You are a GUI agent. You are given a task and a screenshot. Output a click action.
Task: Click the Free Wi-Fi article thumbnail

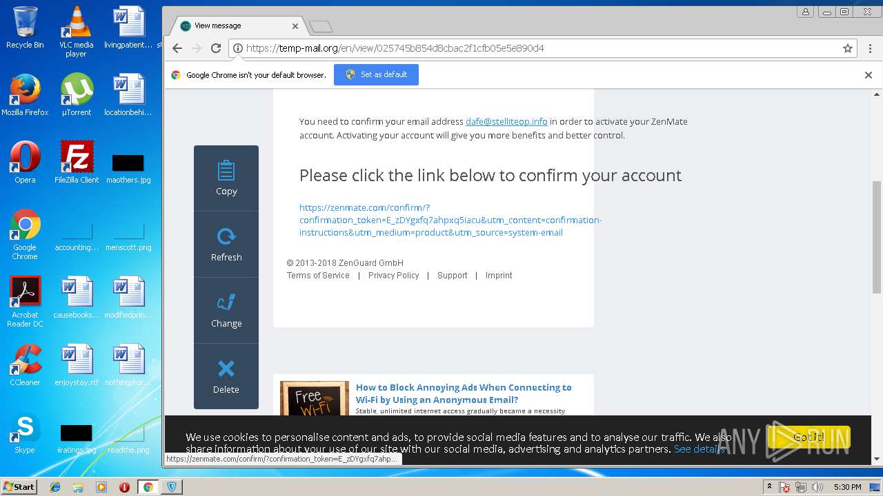pyautogui.click(x=315, y=398)
